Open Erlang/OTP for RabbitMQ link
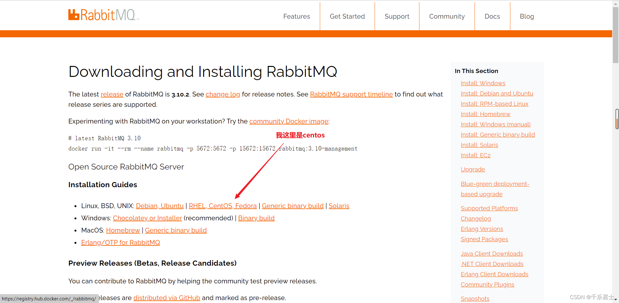The height and width of the screenshot is (303, 619). pos(121,243)
